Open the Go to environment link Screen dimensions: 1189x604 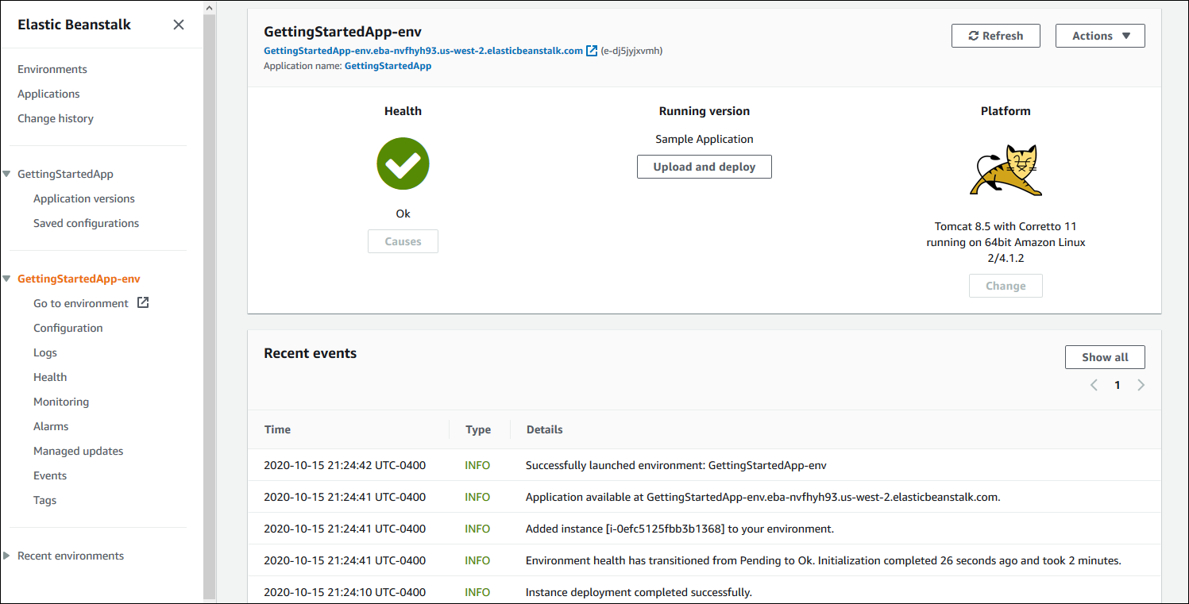point(81,303)
